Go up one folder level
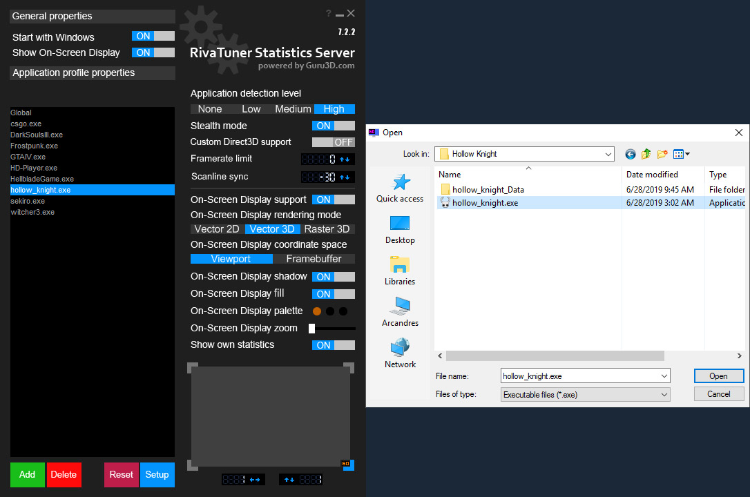 tap(646, 154)
